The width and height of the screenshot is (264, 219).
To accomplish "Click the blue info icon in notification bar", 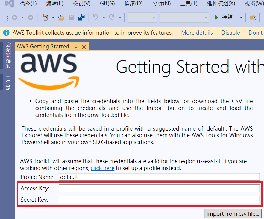I will [6, 33].
